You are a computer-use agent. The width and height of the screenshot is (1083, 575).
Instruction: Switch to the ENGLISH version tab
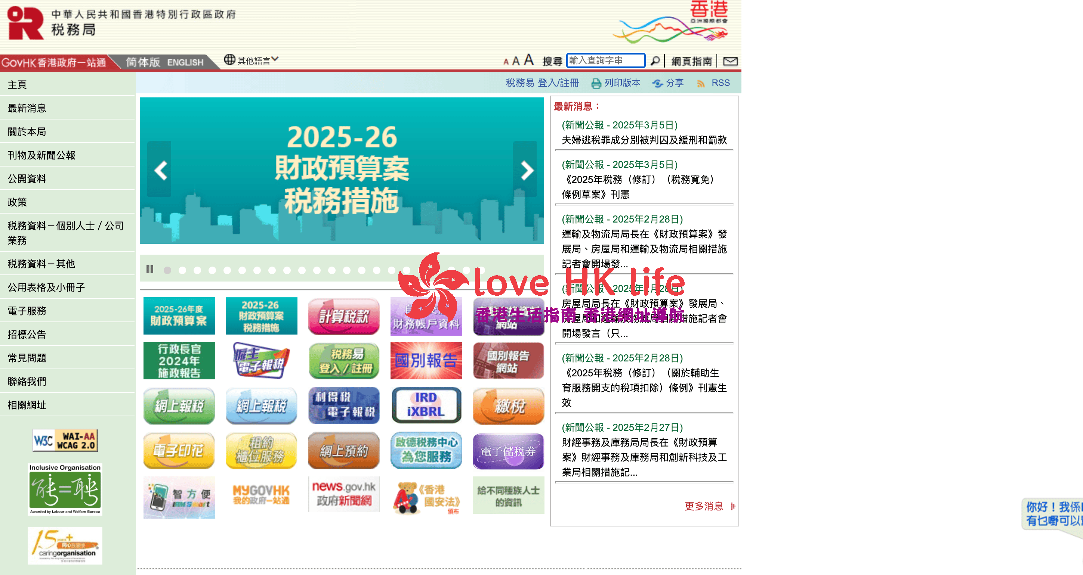tap(185, 62)
